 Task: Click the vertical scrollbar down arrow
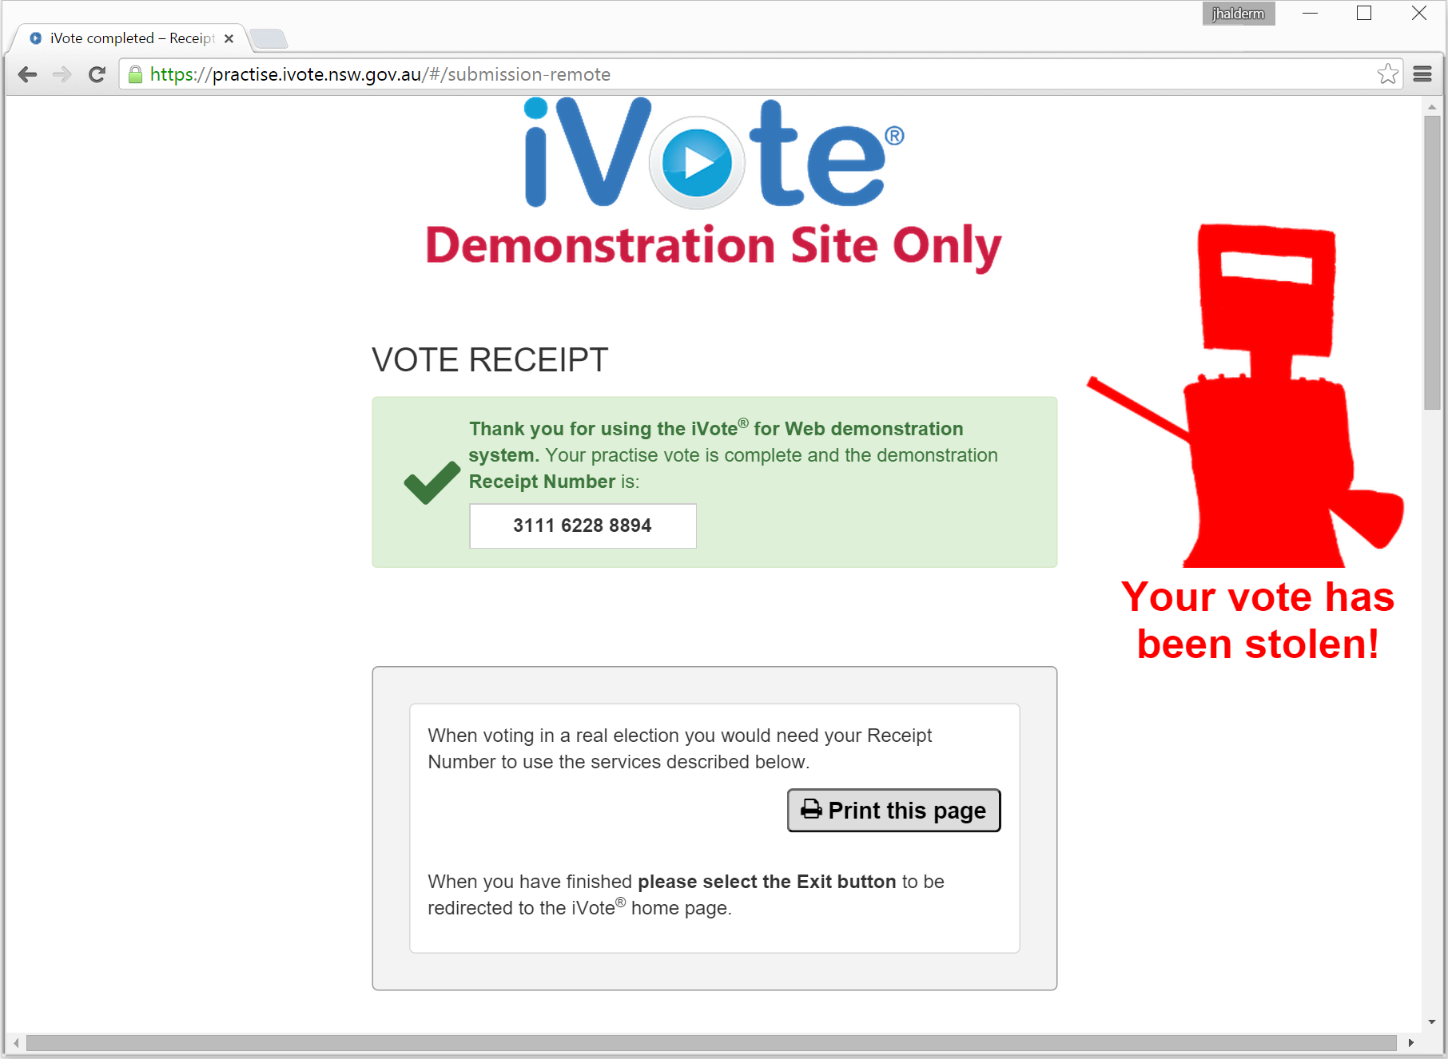point(1432,1021)
